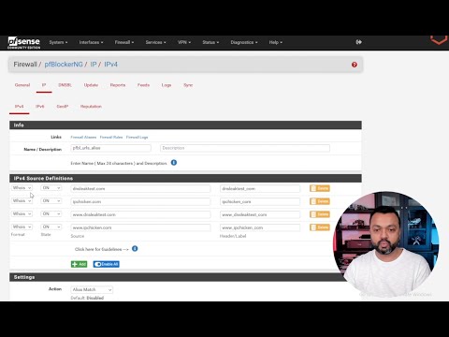Click the ipchicken.com source field
Viewport: 449px width, 337px height.
[140, 201]
